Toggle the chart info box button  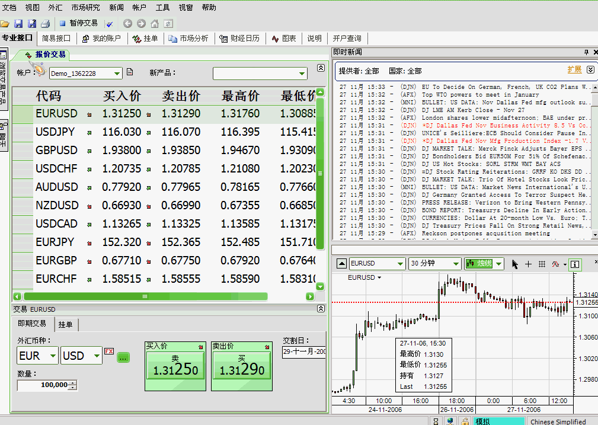click(575, 264)
